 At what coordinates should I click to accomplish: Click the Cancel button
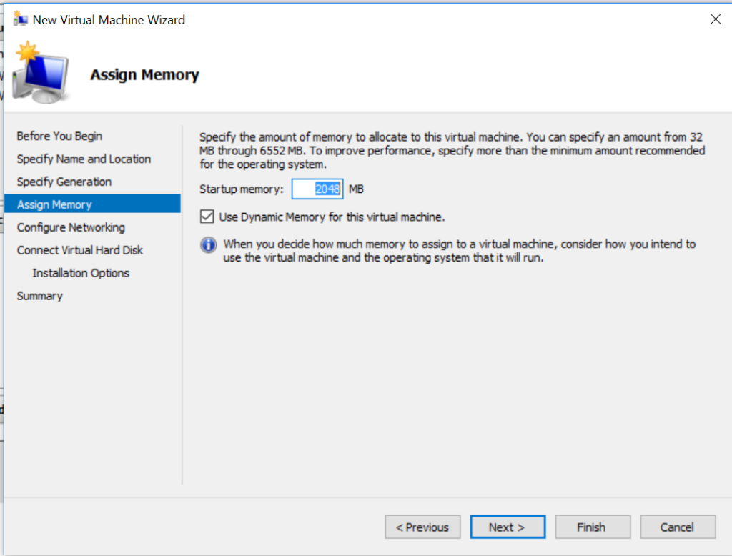pos(678,527)
